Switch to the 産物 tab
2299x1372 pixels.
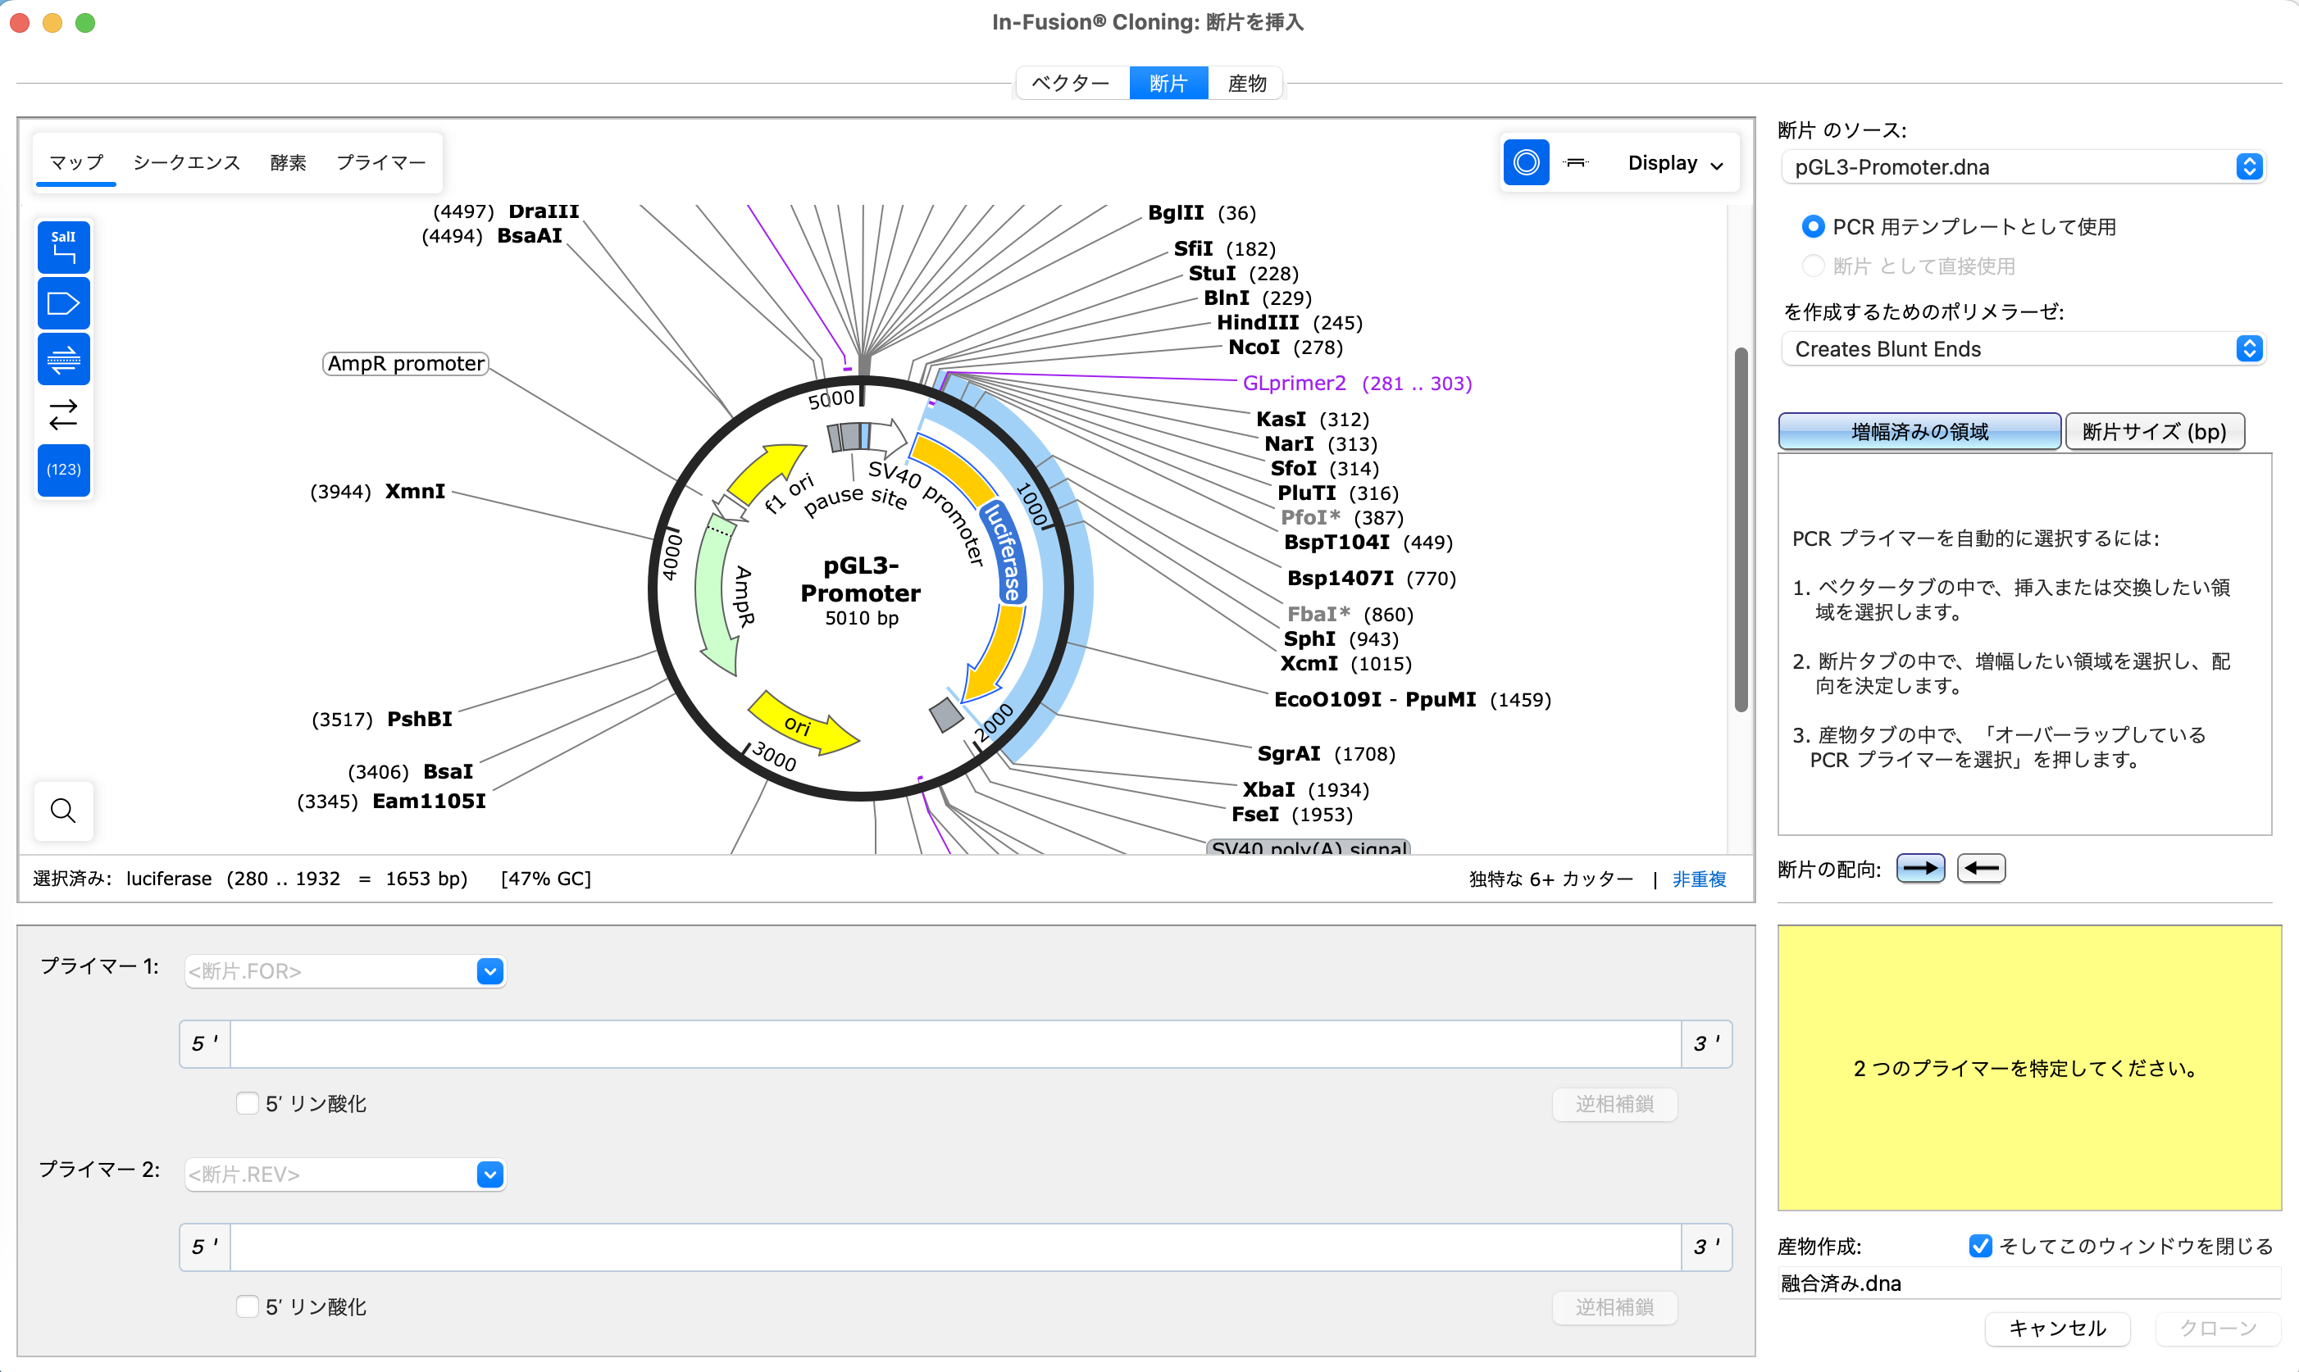[x=1245, y=82]
